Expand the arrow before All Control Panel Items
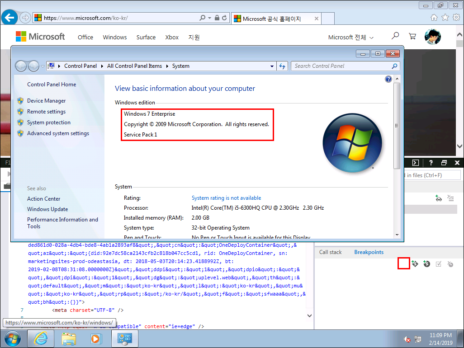 click(102, 66)
